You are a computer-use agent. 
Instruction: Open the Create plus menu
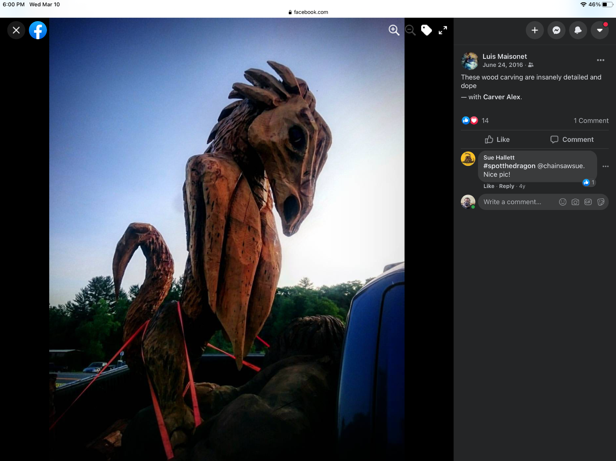click(535, 30)
